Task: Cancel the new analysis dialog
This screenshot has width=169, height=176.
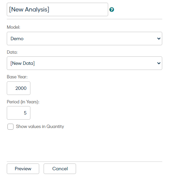Action: [60, 169]
